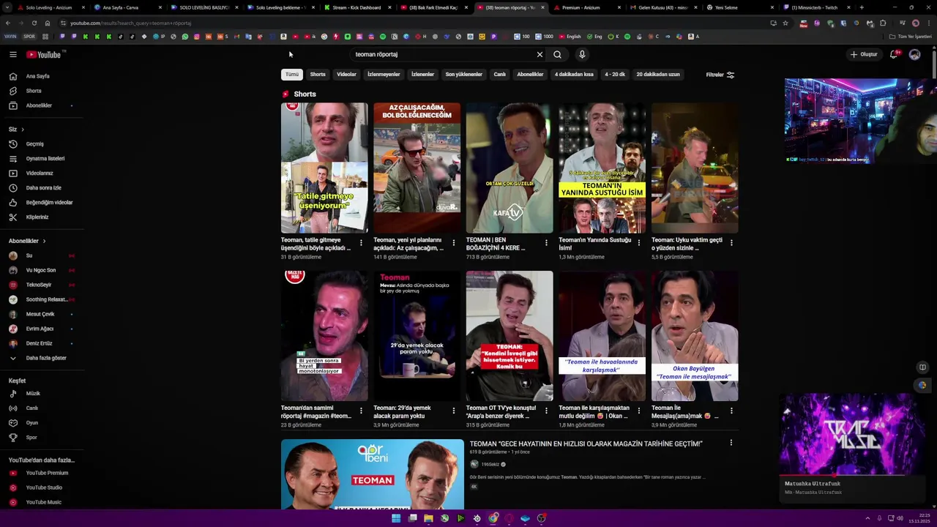Click the magnifier search button
This screenshot has height=527, width=937.
(557, 54)
